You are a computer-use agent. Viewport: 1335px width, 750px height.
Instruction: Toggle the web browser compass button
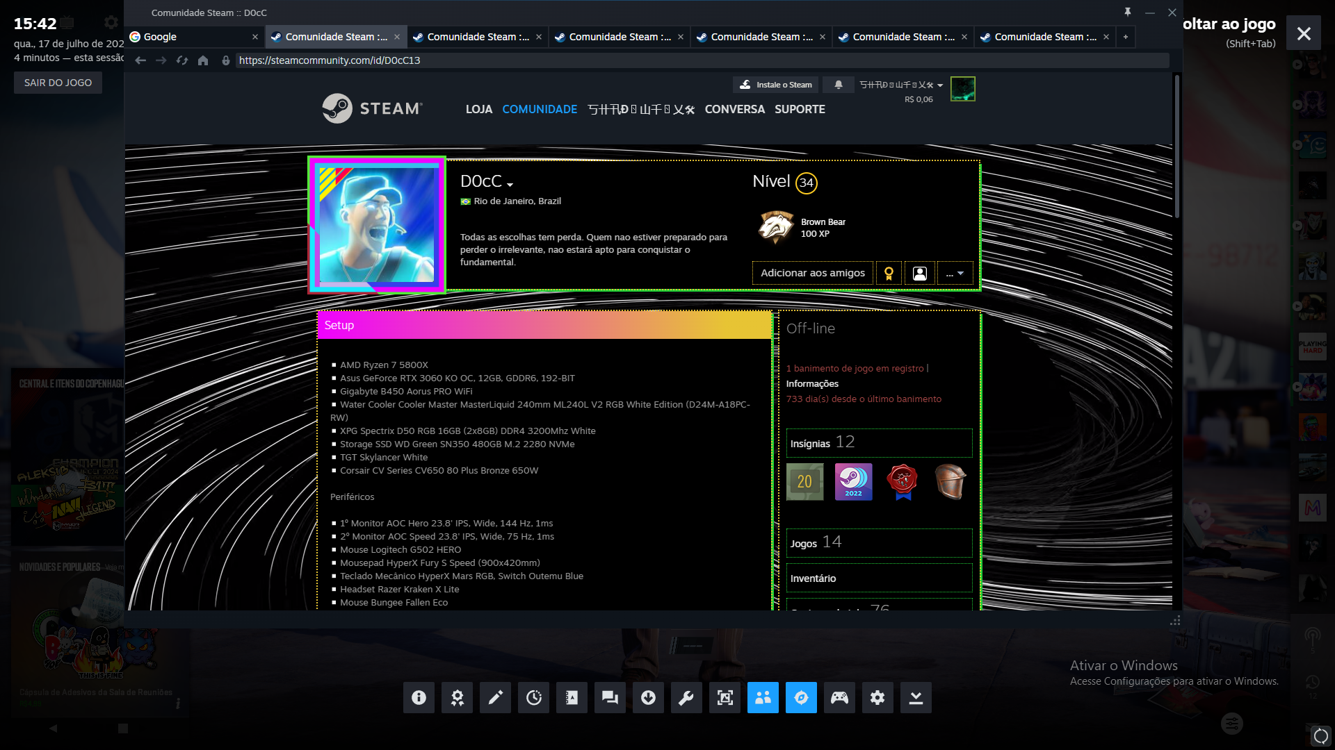pyautogui.click(x=801, y=697)
